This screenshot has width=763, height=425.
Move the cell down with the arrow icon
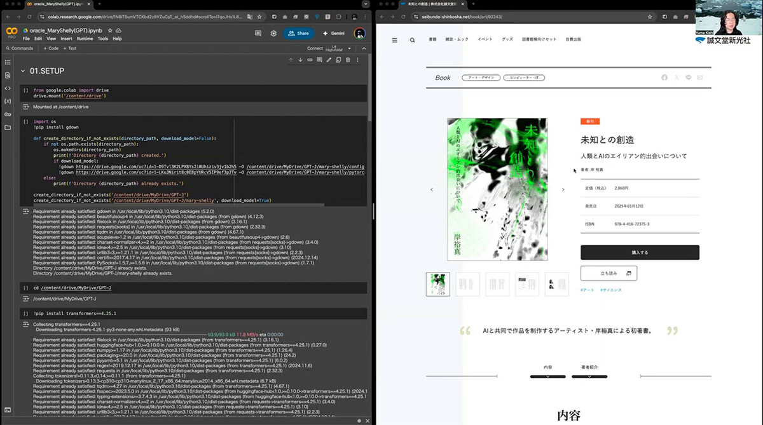click(300, 60)
